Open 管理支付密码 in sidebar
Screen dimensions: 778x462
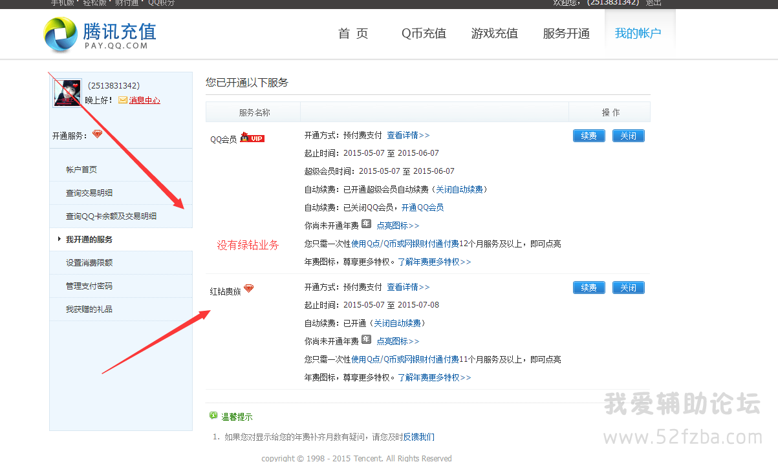click(x=89, y=286)
